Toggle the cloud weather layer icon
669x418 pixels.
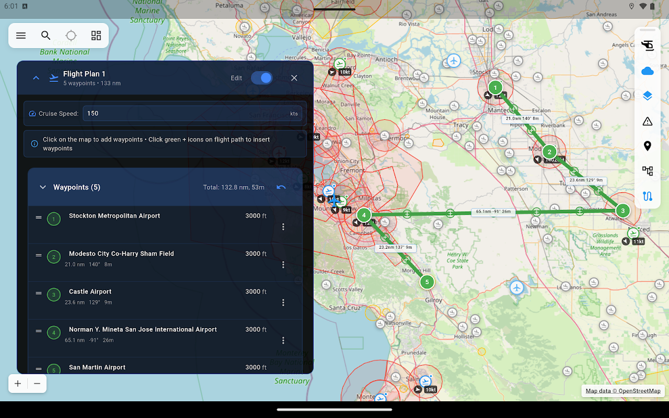coord(648,71)
